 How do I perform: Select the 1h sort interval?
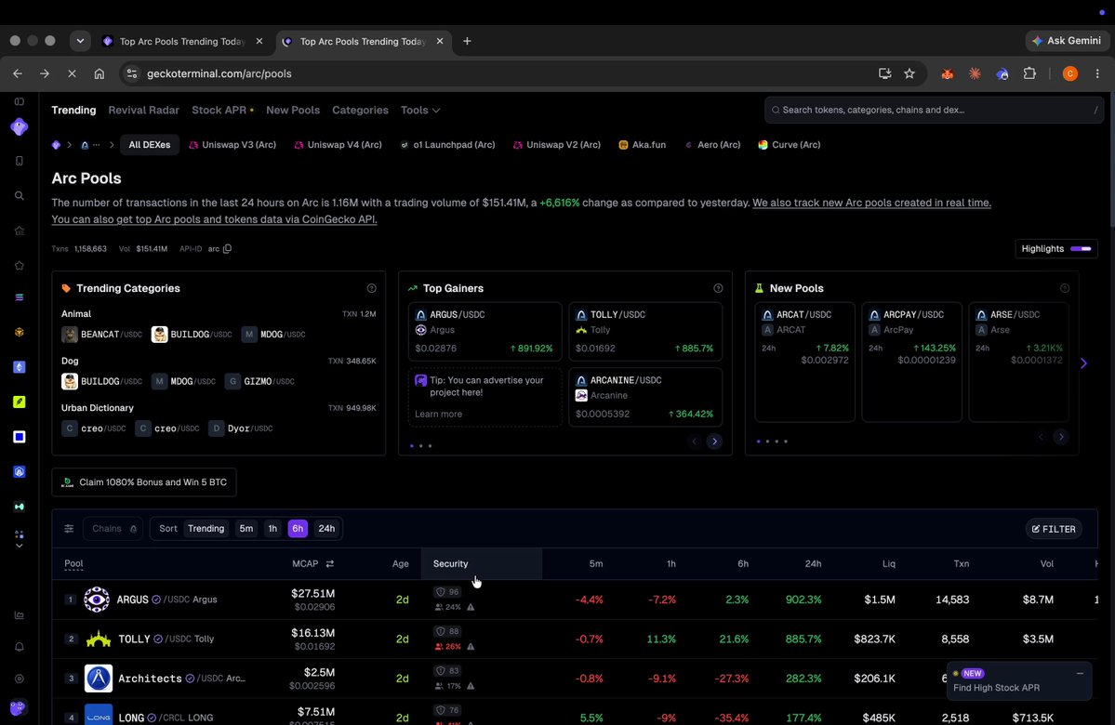click(x=272, y=529)
